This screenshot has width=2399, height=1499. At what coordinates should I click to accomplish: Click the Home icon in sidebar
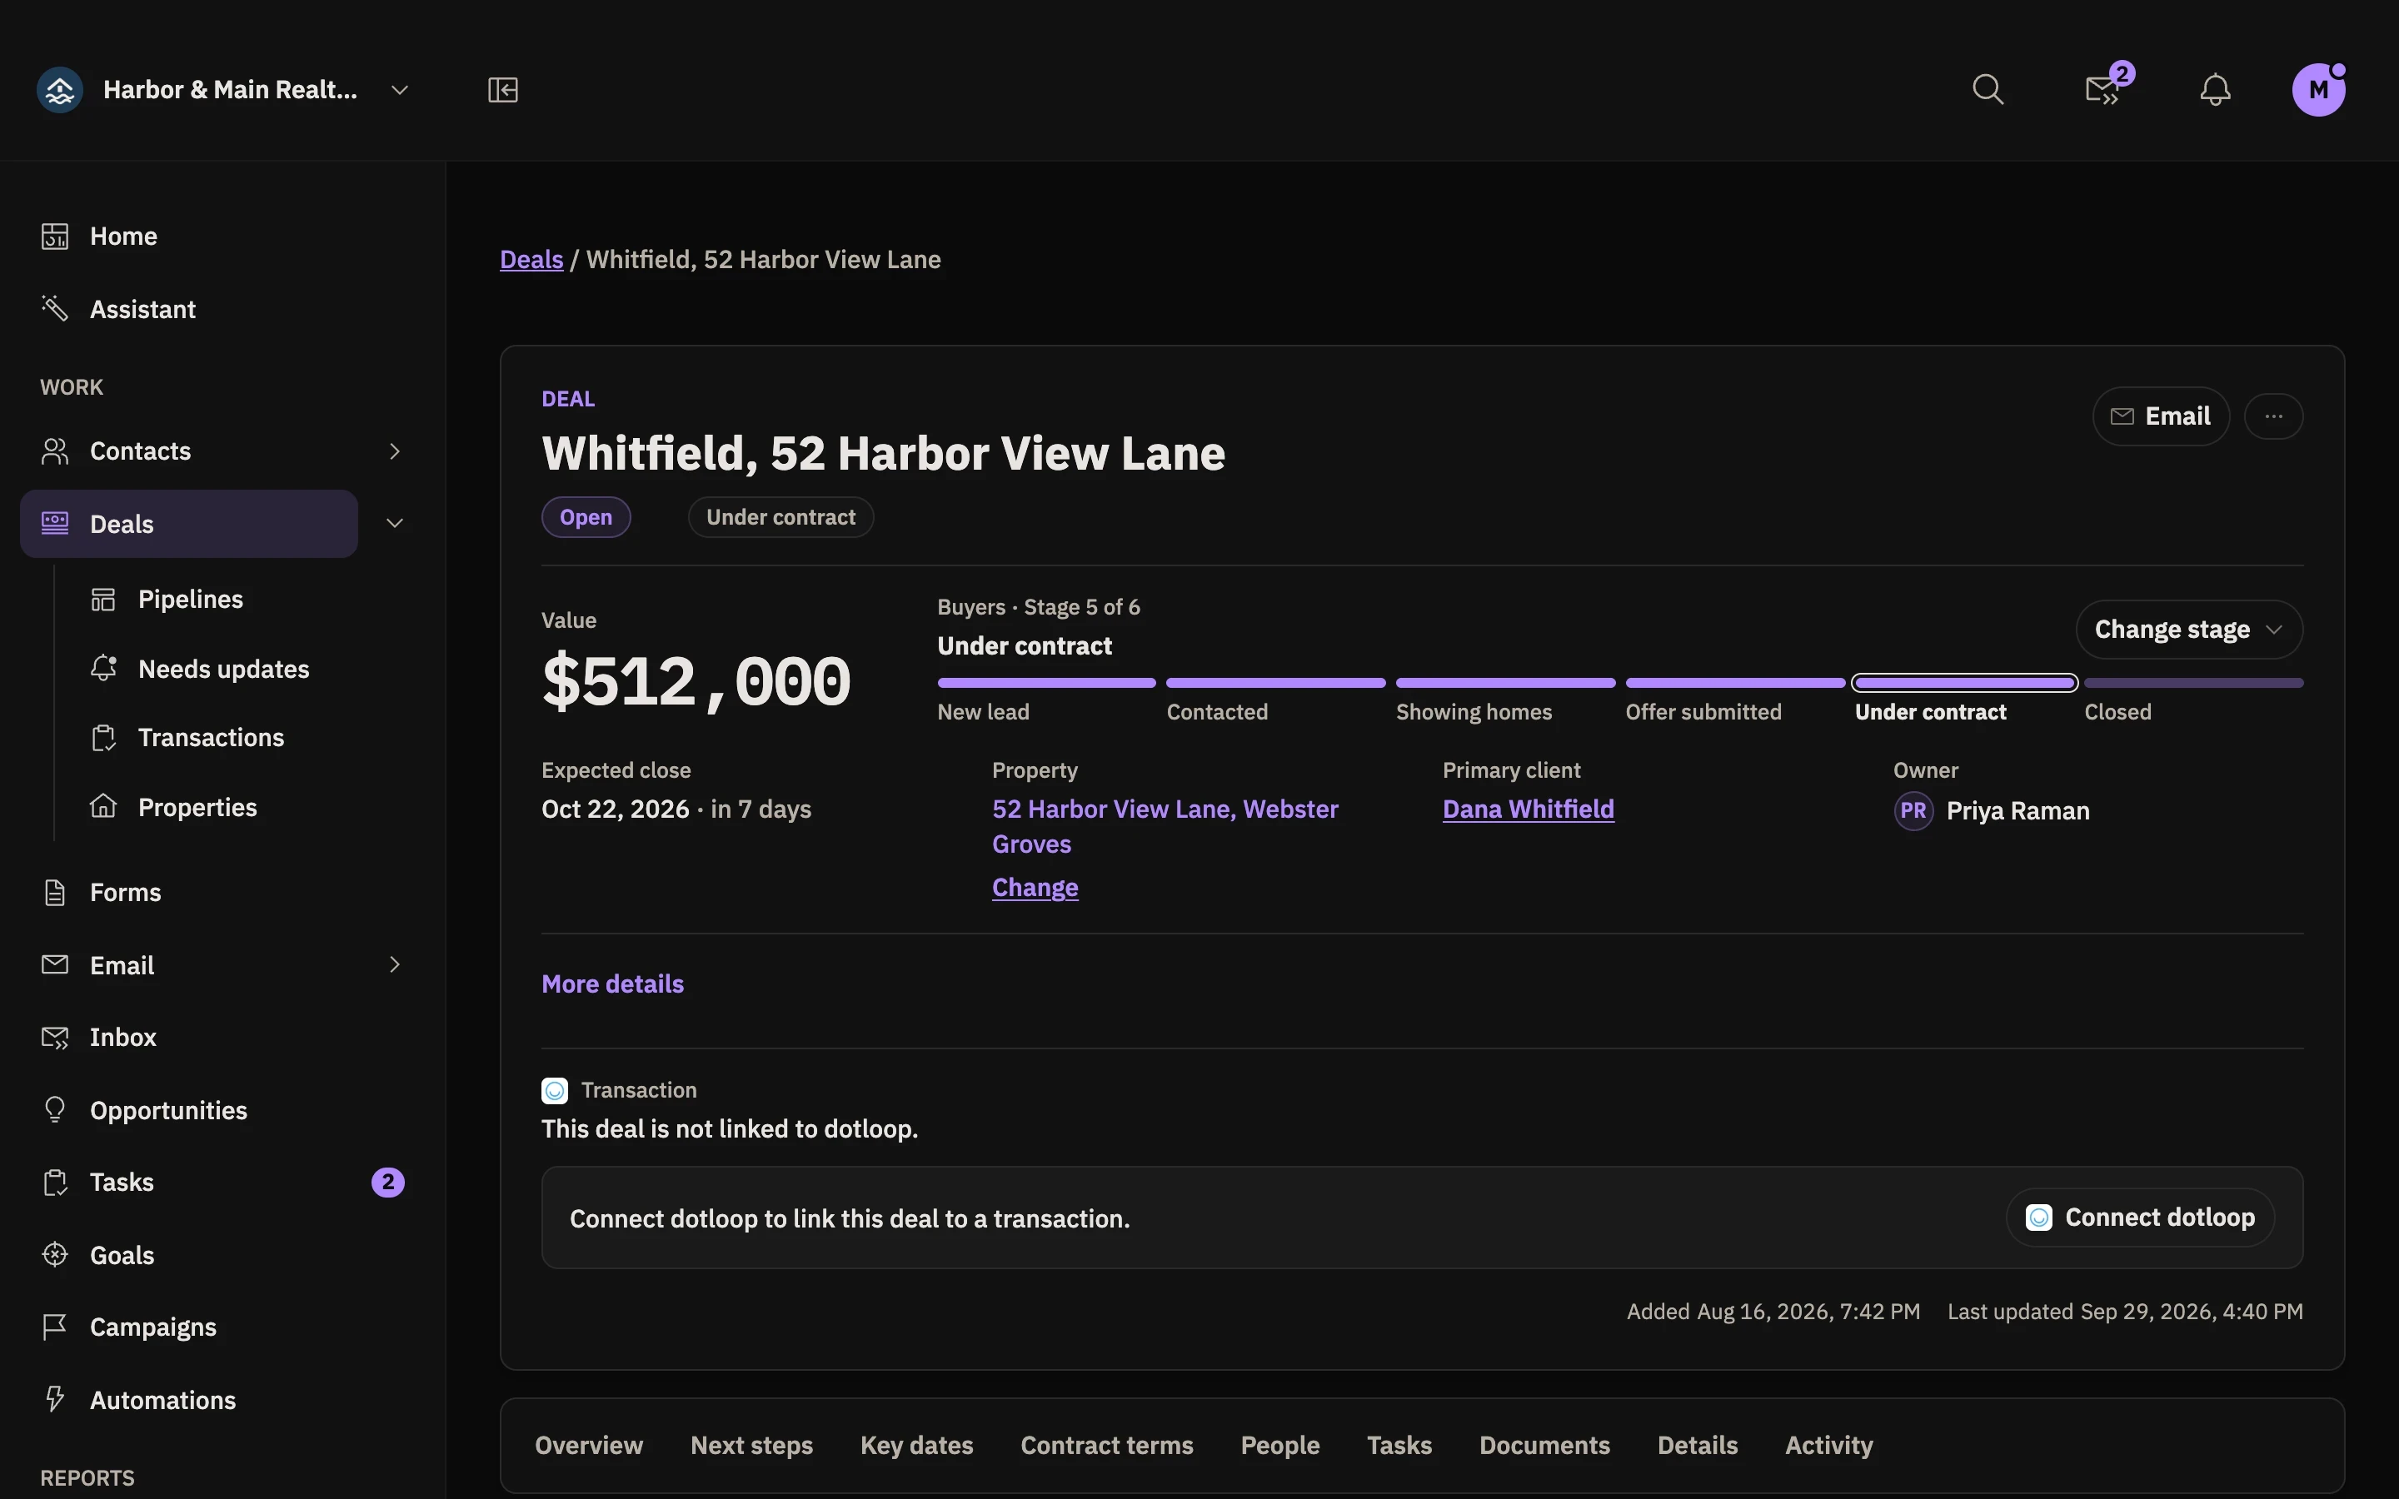click(x=54, y=236)
